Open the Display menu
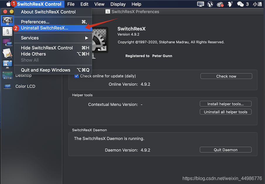The image size is (265, 184). (x=118, y=4)
